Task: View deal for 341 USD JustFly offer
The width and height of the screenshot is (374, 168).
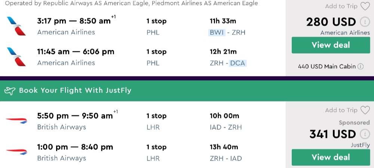Action: point(331,157)
